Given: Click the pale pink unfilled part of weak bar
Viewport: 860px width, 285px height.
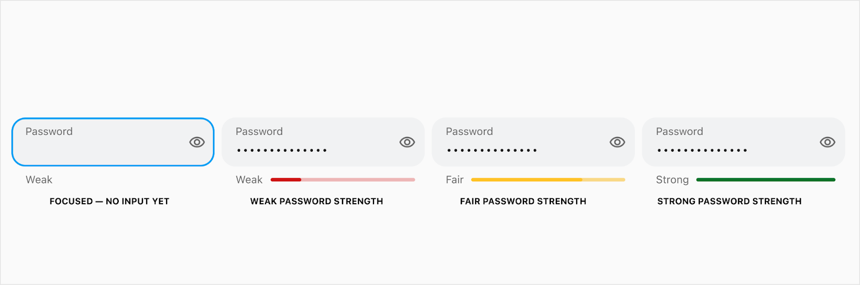Looking at the screenshot, I should (x=358, y=180).
